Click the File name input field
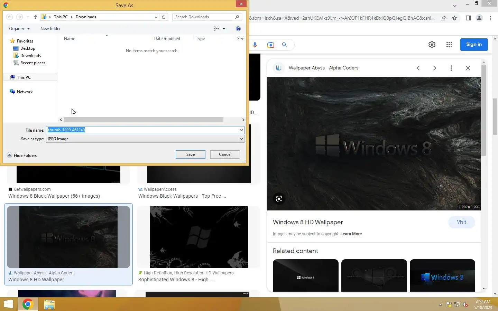This screenshot has width=498, height=311. pyautogui.click(x=142, y=130)
